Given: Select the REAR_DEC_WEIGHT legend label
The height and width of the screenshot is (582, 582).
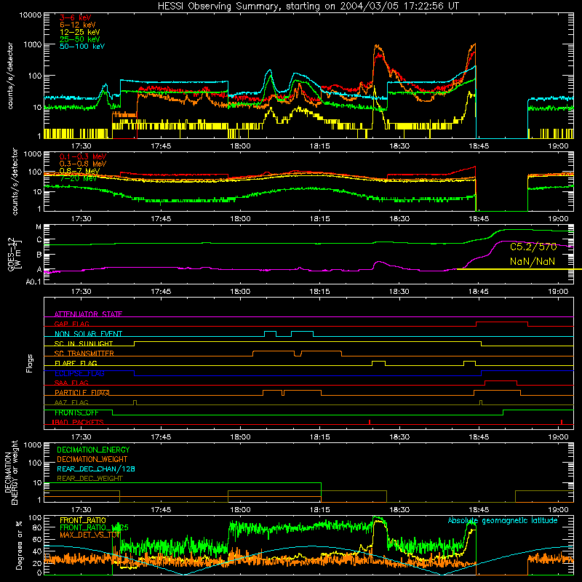Looking at the screenshot, I should [x=89, y=479].
